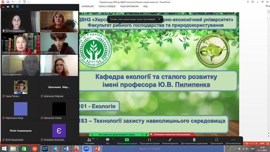This screenshot has width=270, height=152.
Task: Fit slide to window icon in status bar
Action: pyautogui.click(x=268, y=143)
